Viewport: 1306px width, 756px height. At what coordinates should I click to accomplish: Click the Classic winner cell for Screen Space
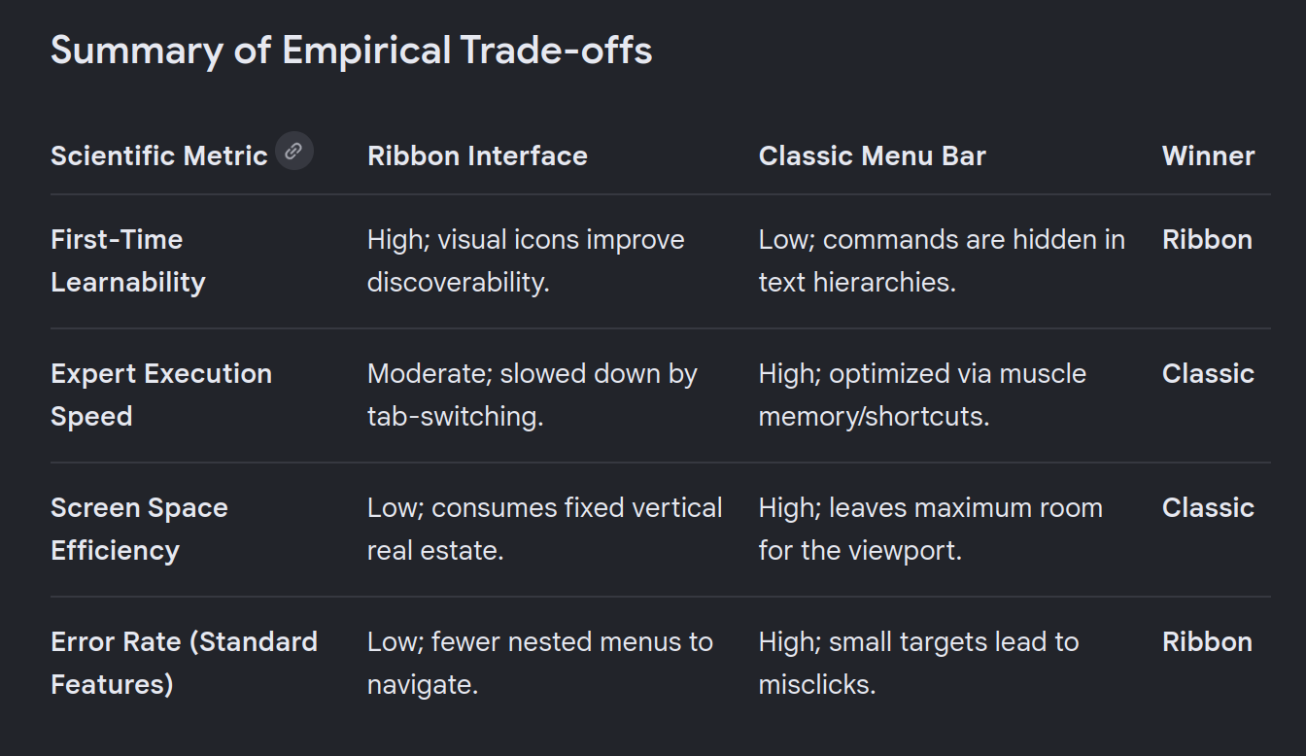pos(1208,508)
